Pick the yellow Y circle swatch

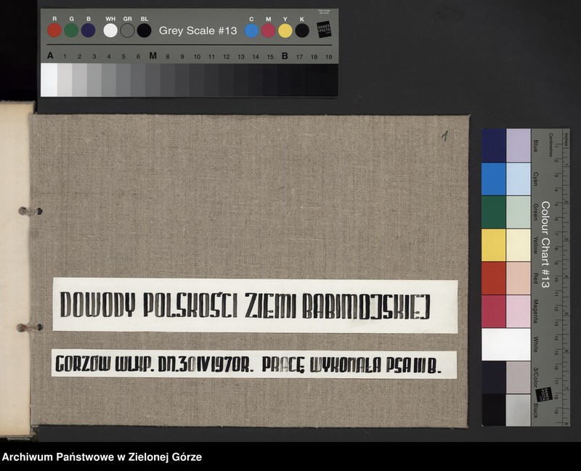(285, 30)
